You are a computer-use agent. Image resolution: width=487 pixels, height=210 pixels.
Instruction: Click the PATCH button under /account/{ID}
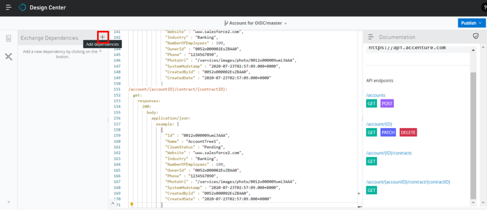pos(388,133)
